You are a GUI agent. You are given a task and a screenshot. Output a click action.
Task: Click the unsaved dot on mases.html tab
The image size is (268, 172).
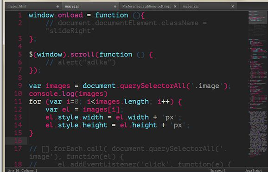tap(57, 6)
